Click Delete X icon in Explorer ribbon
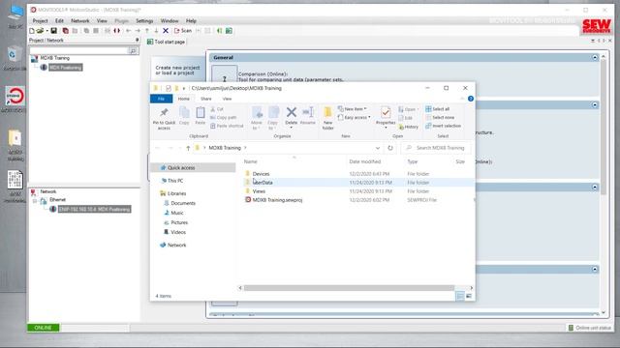The height and width of the screenshot is (348, 620). (x=291, y=112)
